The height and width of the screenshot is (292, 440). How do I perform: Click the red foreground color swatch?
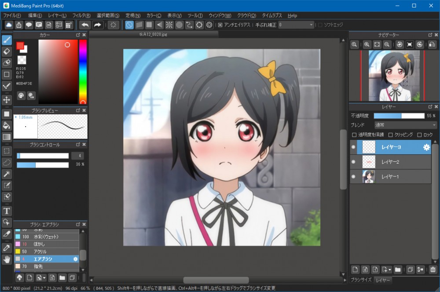[x=20, y=46]
